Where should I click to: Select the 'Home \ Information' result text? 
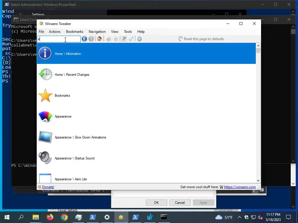point(68,54)
